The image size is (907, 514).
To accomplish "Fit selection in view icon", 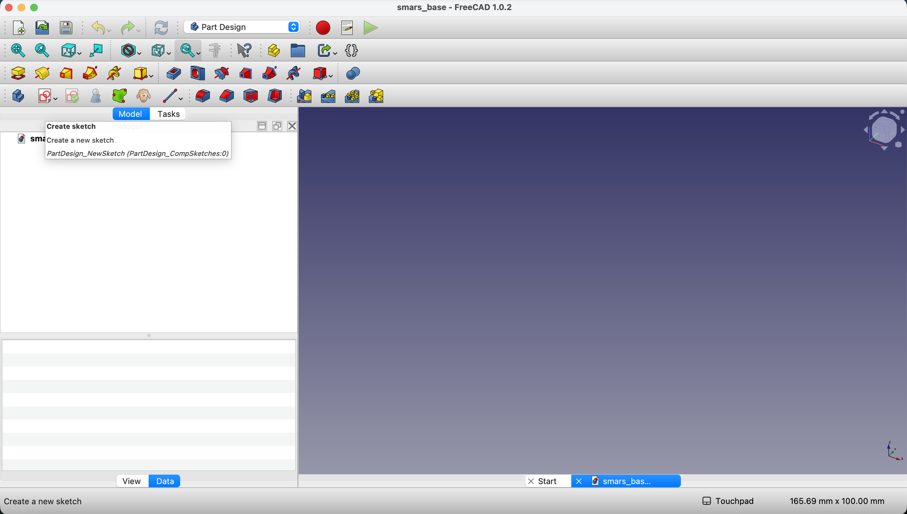I will pyautogui.click(x=42, y=50).
